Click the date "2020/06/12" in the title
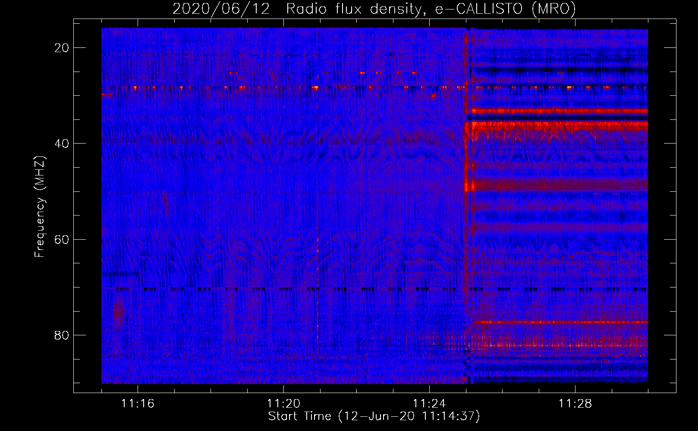This screenshot has height=431, width=698. click(221, 9)
